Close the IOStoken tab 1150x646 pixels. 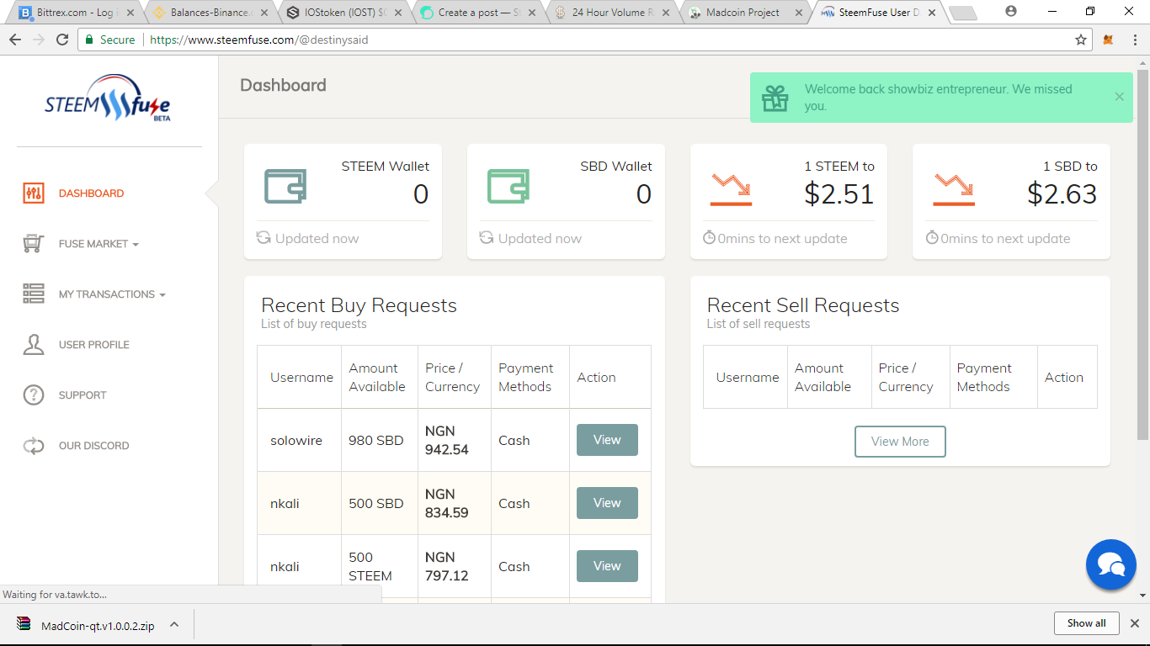click(x=397, y=13)
